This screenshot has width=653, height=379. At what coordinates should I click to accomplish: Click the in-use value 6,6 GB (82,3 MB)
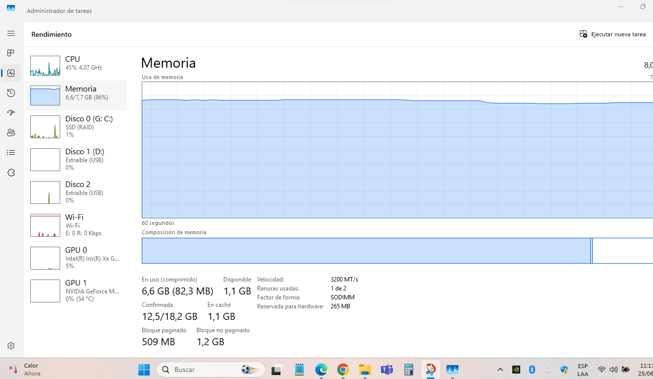point(178,291)
